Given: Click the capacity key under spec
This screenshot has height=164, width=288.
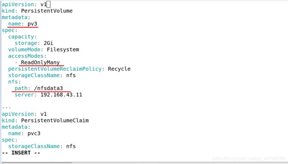Looking at the screenshot, I should coord(21,37).
